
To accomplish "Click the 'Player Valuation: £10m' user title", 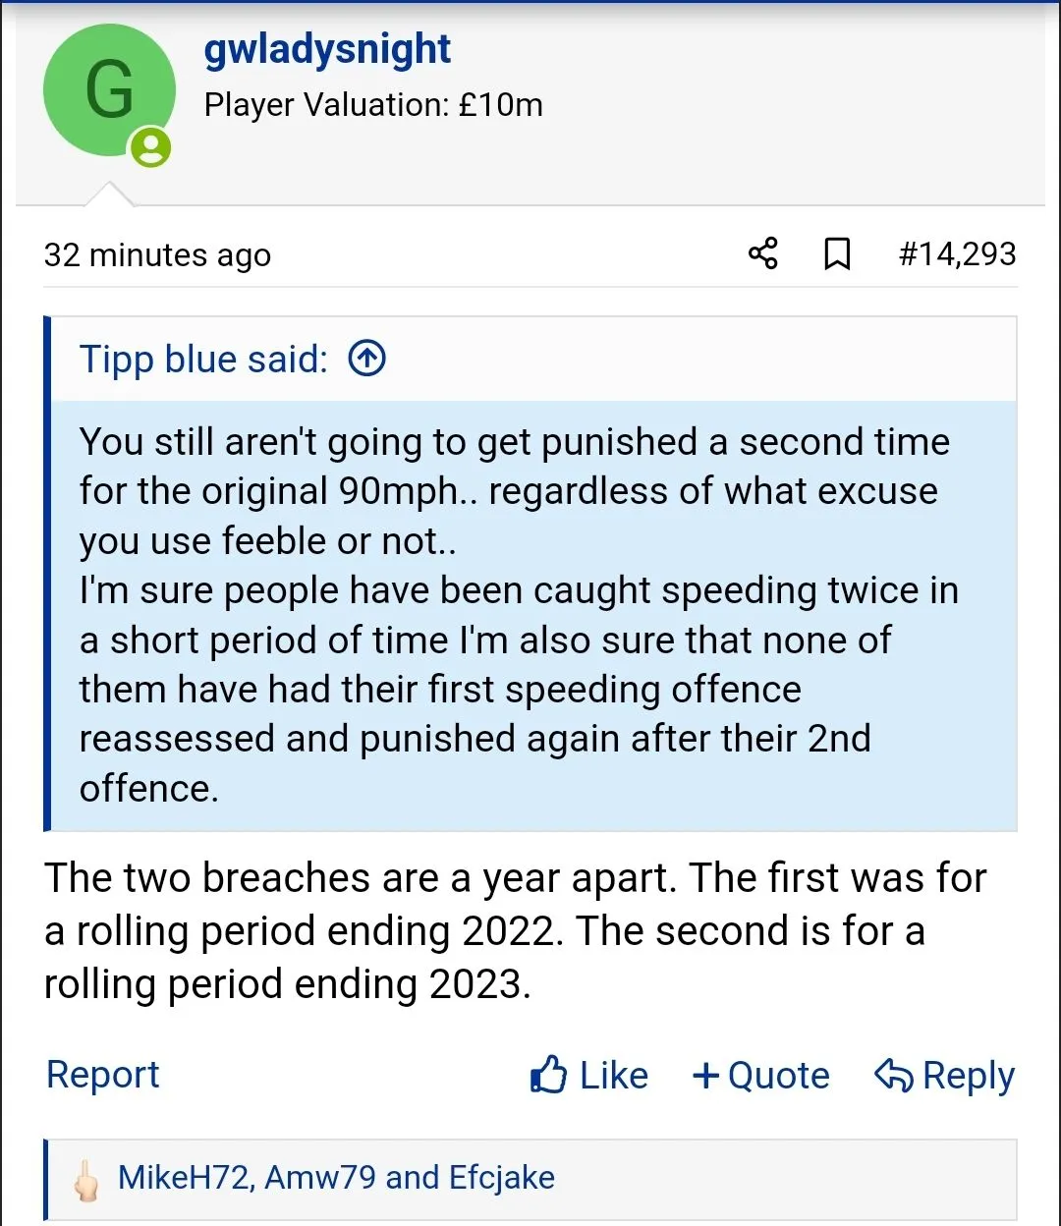I will 373,105.
